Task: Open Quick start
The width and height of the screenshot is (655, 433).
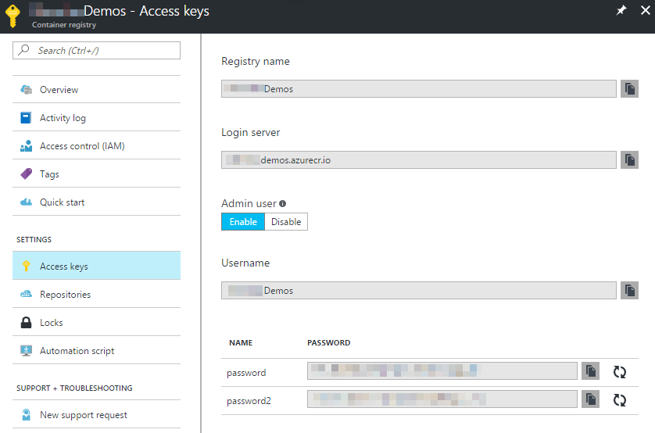Action: (x=96, y=202)
